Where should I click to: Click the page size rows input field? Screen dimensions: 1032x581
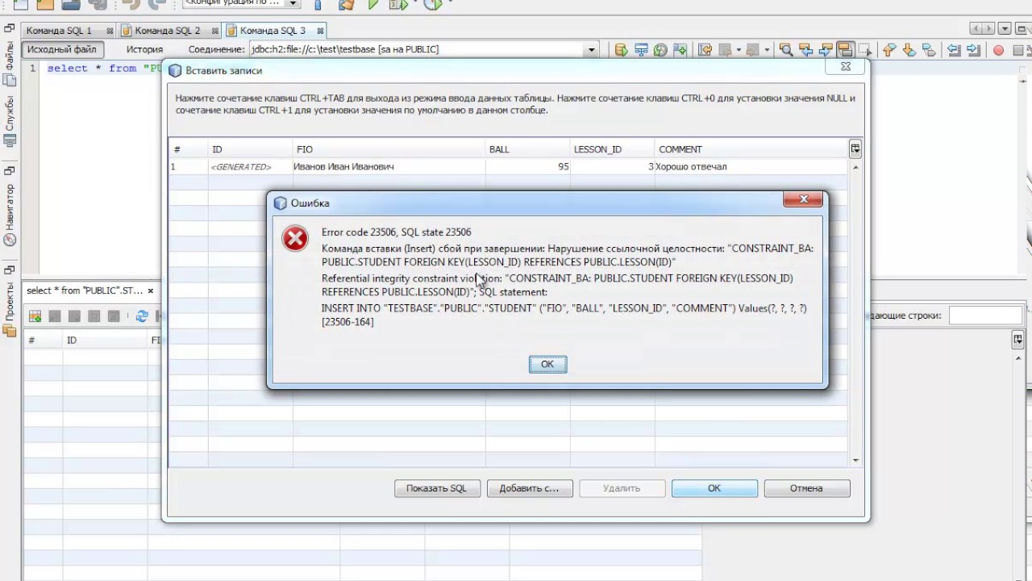[x=985, y=316]
